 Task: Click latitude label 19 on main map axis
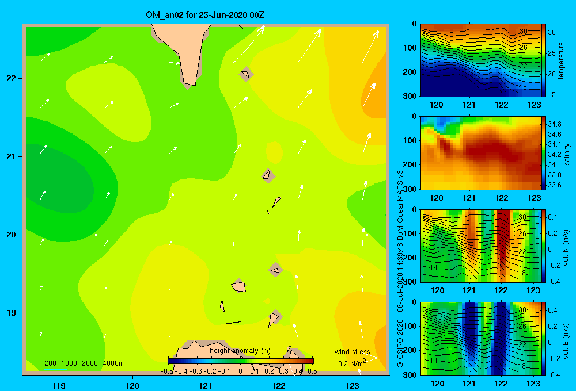(11, 313)
